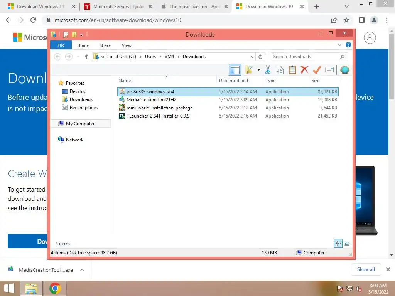Click the Users breadcrumb

pos(150,57)
